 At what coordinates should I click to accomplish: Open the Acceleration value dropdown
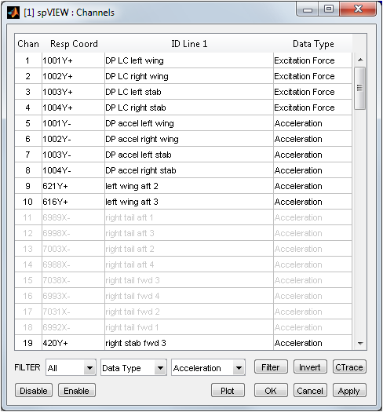pyautogui.click(x=208, y=367)
